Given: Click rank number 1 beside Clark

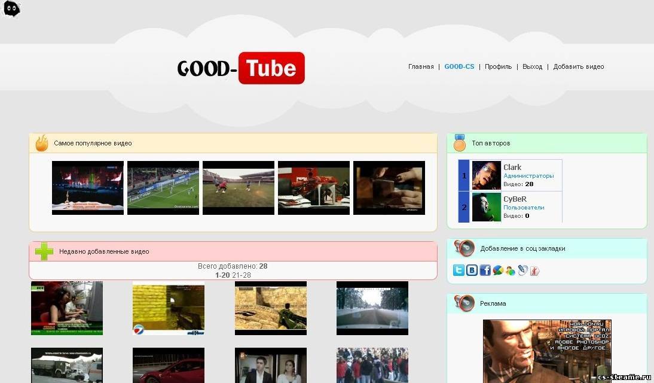Looking at the screenshot, I should point(464,175).
